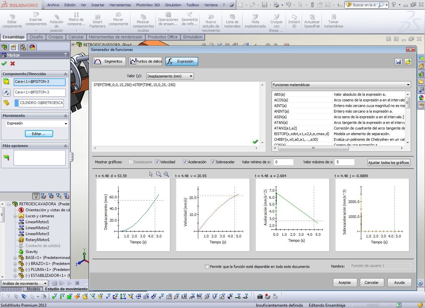Open the Análisis de movimiento study type dropdown

coord(25,283)
